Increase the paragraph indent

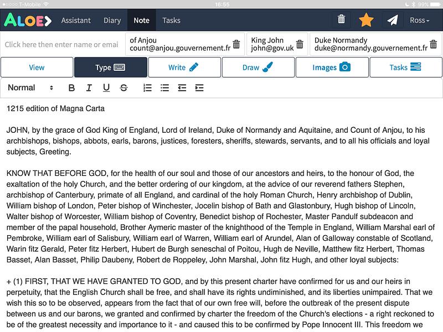[199, 88]
